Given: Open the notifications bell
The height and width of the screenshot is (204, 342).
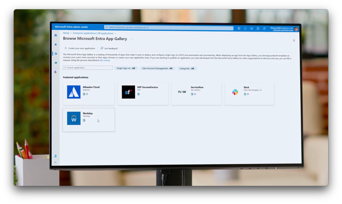Looking at the screenshot, I should 245,28.
